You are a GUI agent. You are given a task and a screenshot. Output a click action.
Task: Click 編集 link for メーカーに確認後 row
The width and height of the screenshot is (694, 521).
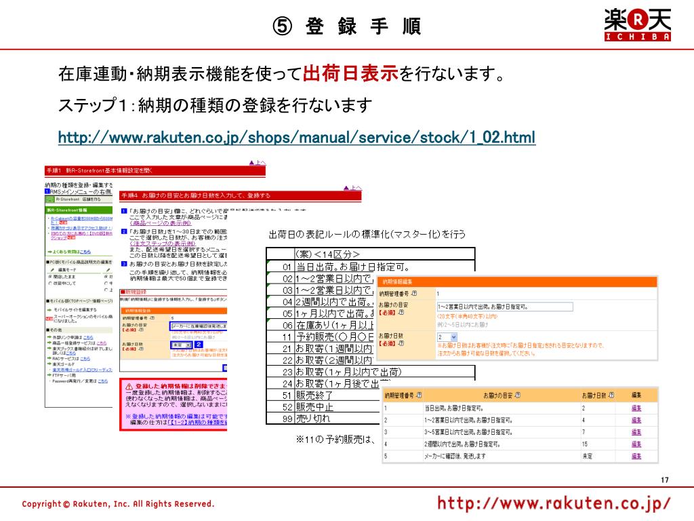636,457
